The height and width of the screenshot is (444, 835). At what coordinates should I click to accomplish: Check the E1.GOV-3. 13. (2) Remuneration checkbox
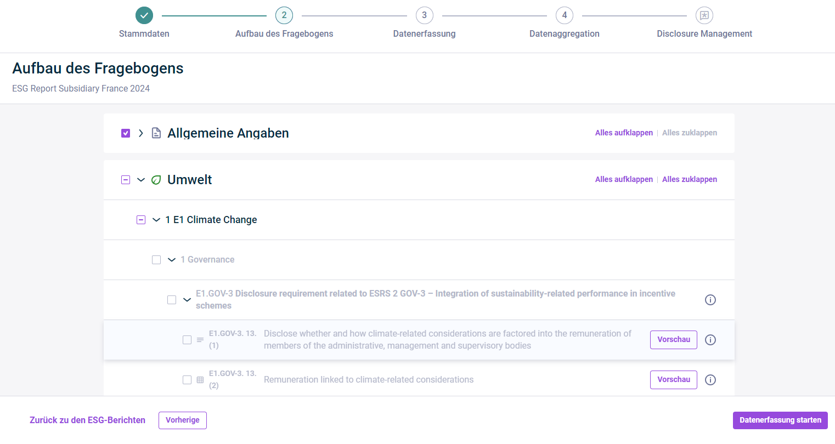point(187,380)
